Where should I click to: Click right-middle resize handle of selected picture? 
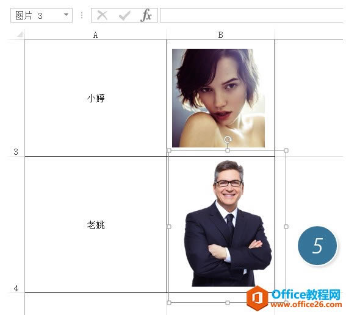click(x=286, y=227)
